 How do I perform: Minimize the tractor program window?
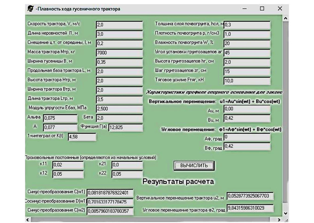tap(244, 9)
